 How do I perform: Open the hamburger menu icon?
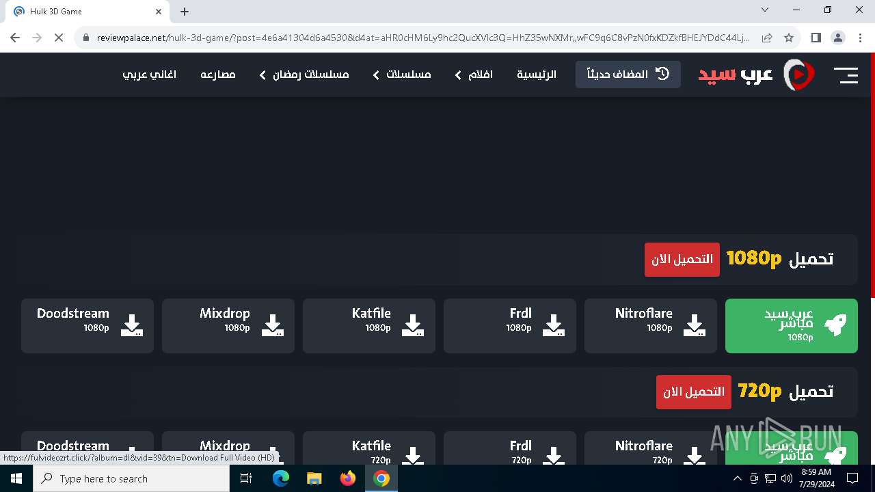846,75
